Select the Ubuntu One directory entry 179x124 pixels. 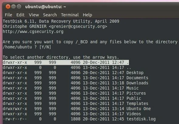coord(77,109)
